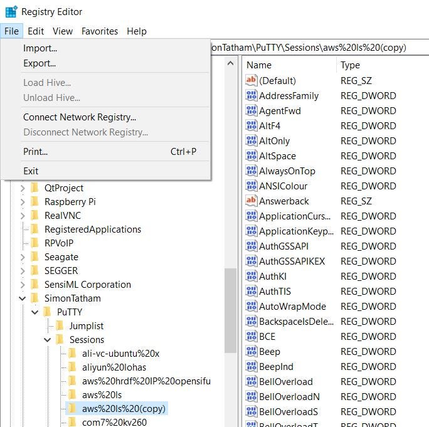Click the Beep DWORD value icon

coord(251,351)
